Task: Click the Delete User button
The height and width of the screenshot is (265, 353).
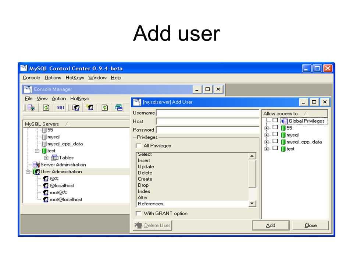Action: pyautogui.click(x=152, y=225)
